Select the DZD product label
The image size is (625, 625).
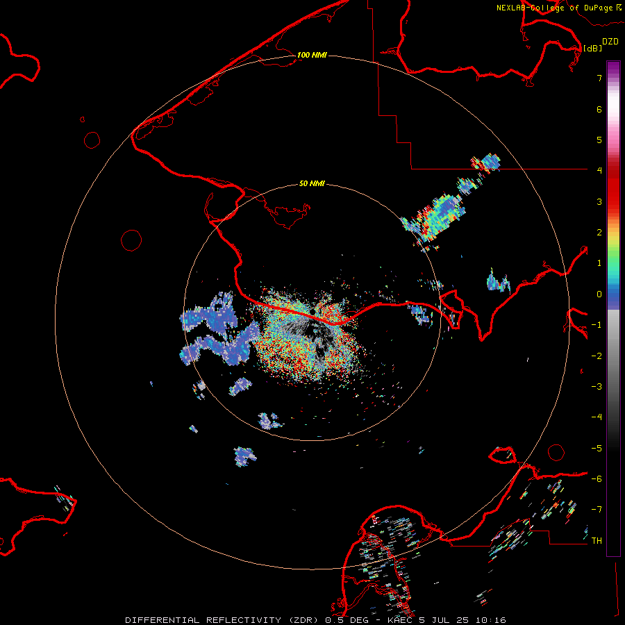point(610,42)
